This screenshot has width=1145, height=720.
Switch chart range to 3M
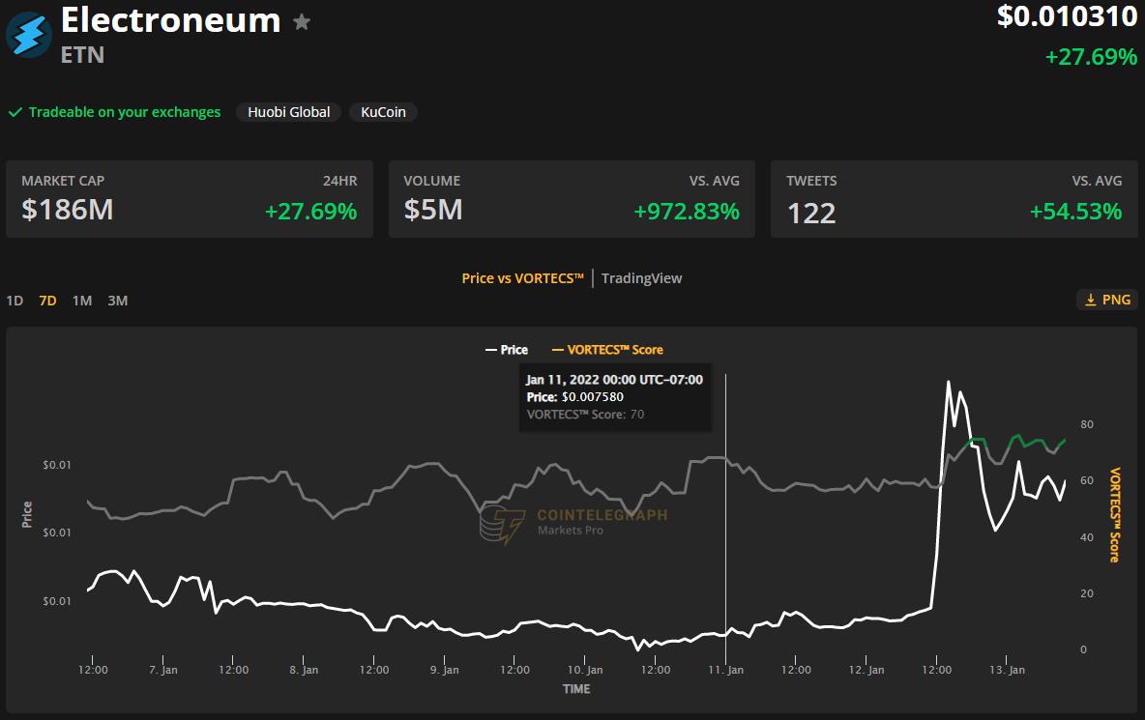pyautogui.click(x=118, y=301)
